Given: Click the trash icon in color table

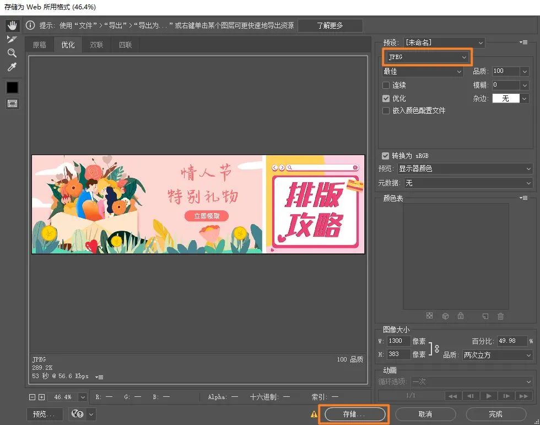Looking at the screenshot, I should coord(500,316).
